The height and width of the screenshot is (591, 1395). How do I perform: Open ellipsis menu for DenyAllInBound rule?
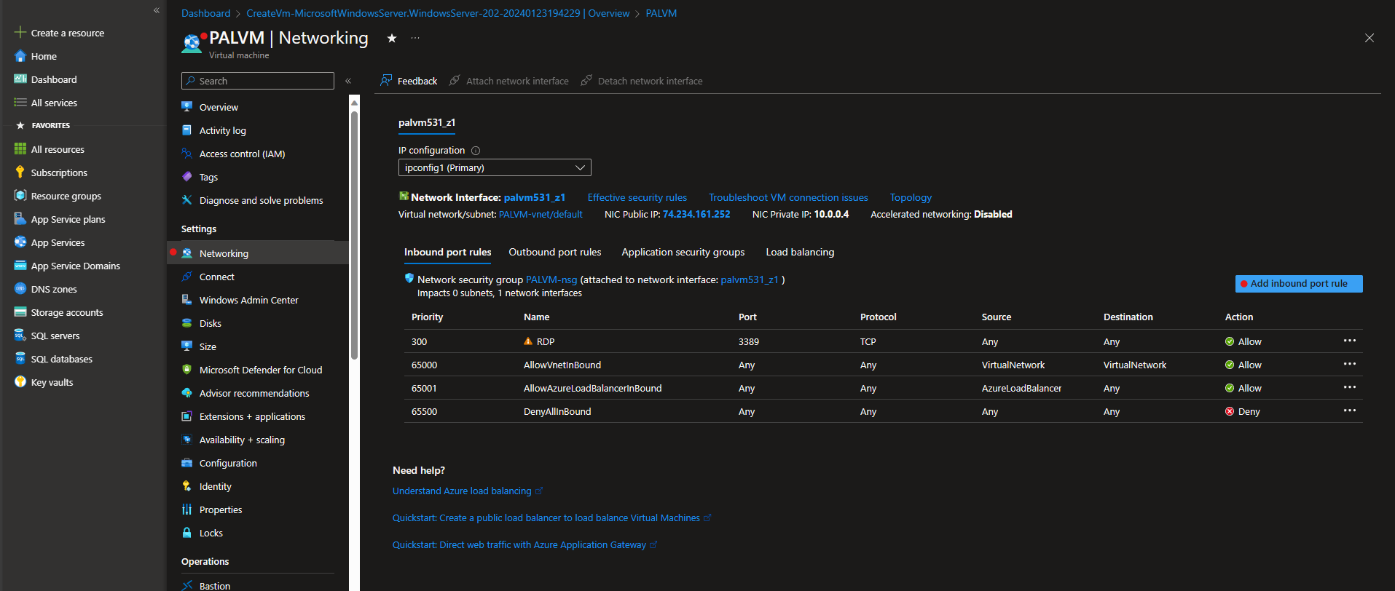(1350, 410)
